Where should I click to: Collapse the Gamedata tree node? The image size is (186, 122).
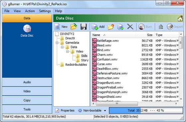[x=57, y=43]
